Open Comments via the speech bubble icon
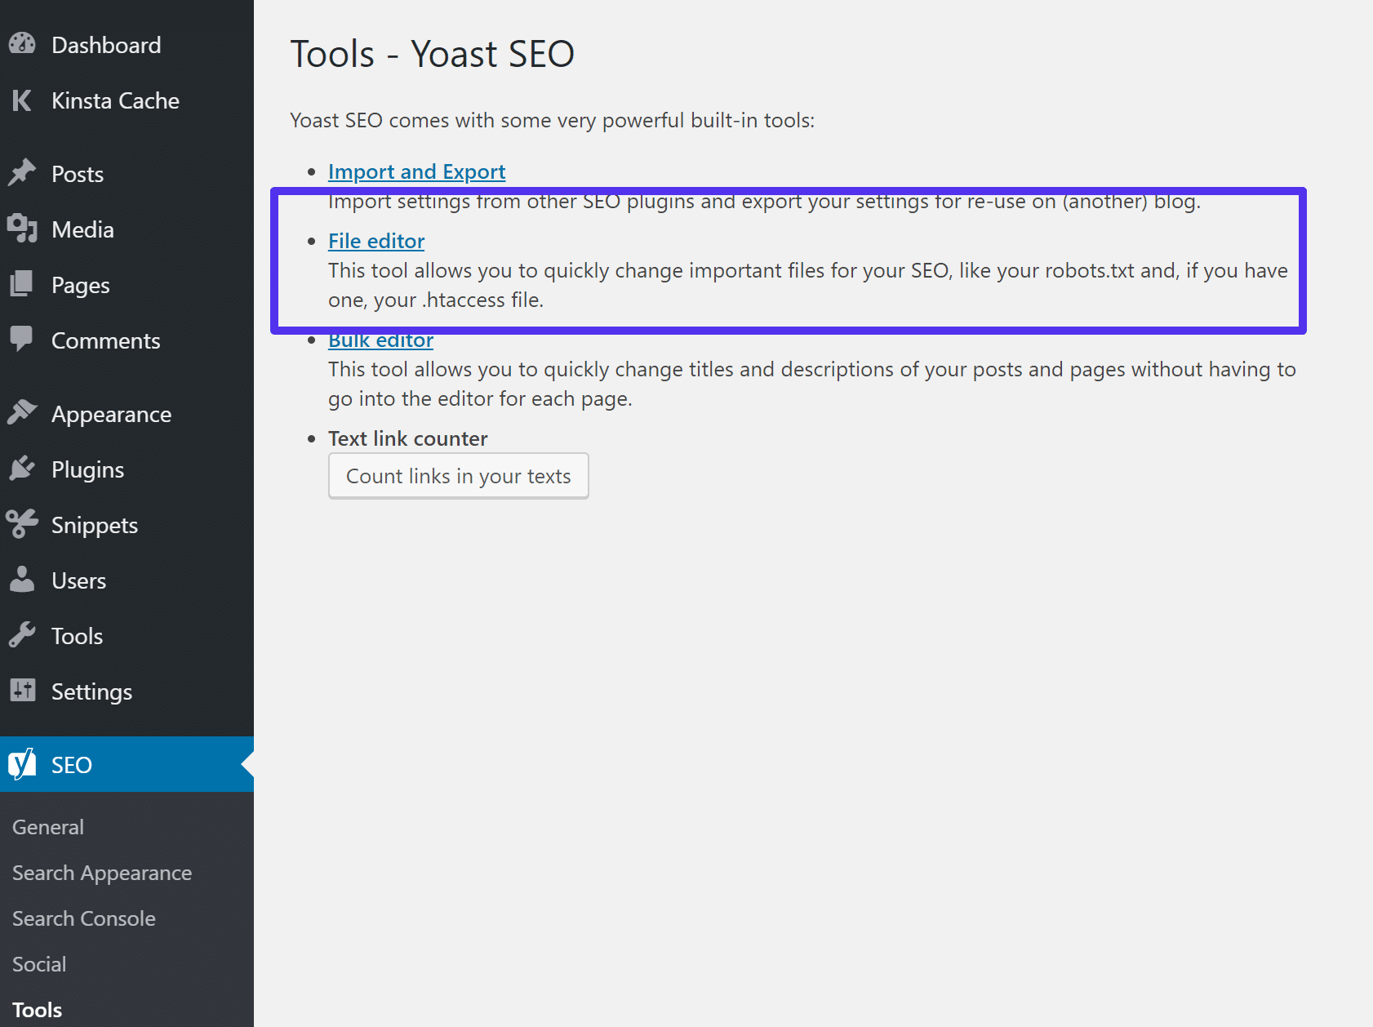 [x=22, y=340]
